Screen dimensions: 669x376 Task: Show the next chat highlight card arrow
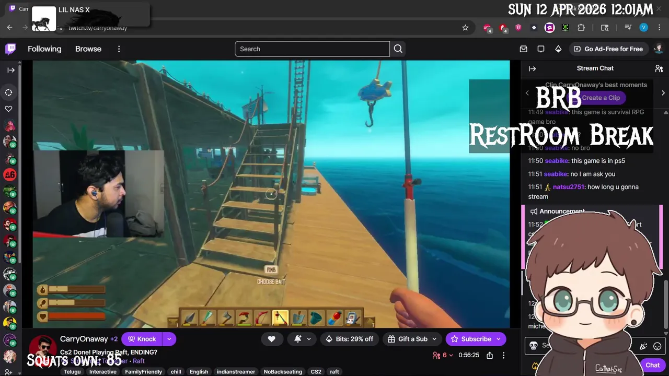663,93
